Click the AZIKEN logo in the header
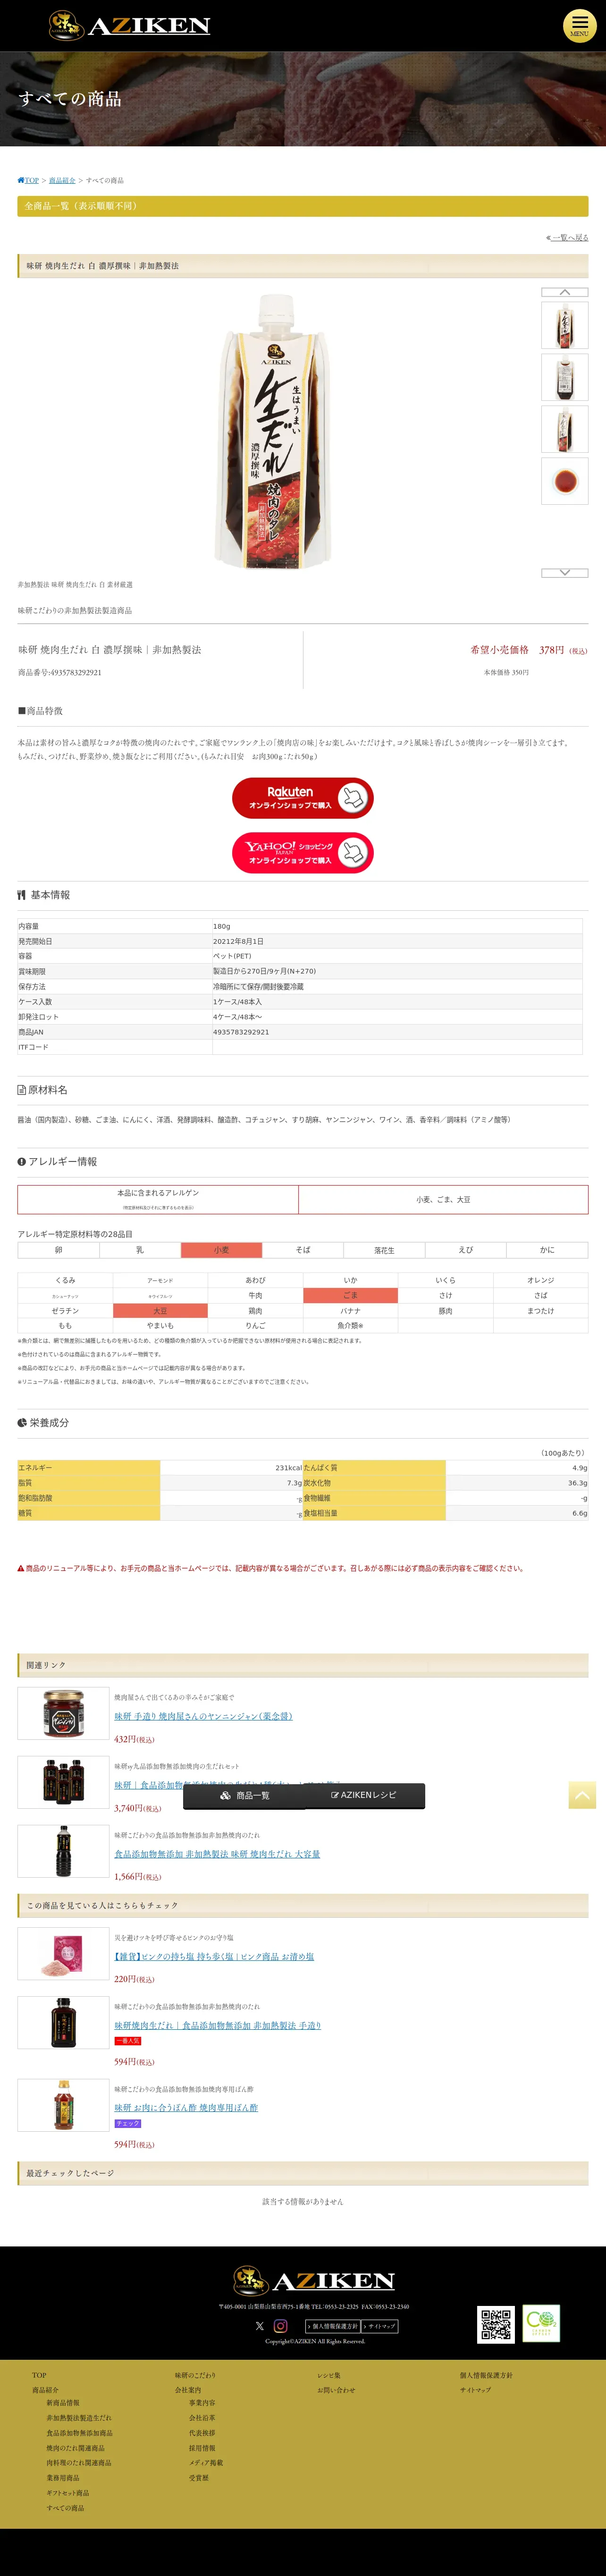This screenshot has width=606, height=2576. pos(130,25)
